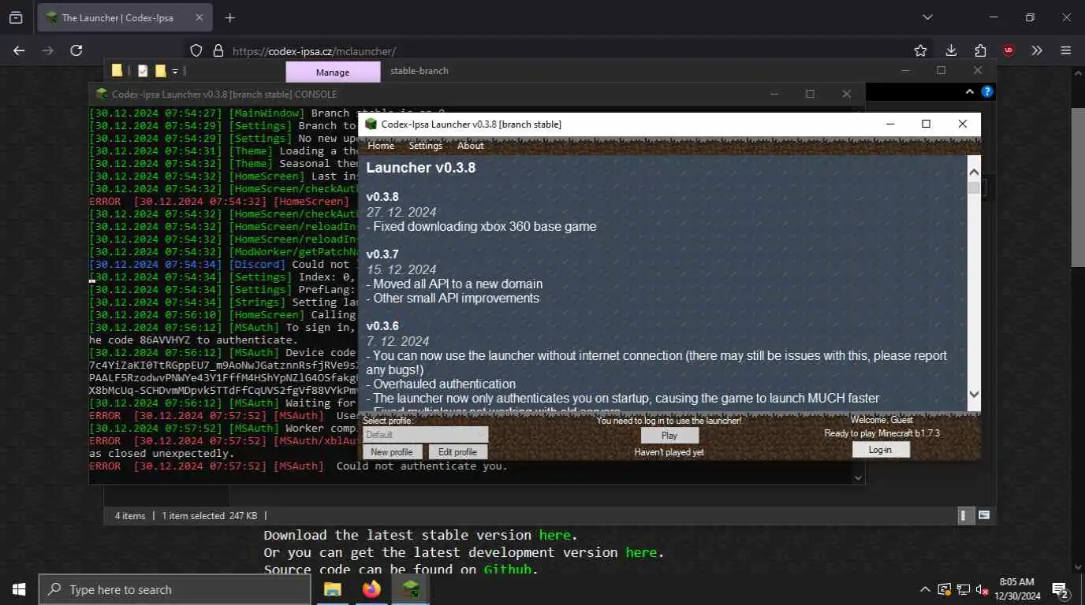Open File Explorer from taskbar
1085x605 pixels.
pos(333,589)
